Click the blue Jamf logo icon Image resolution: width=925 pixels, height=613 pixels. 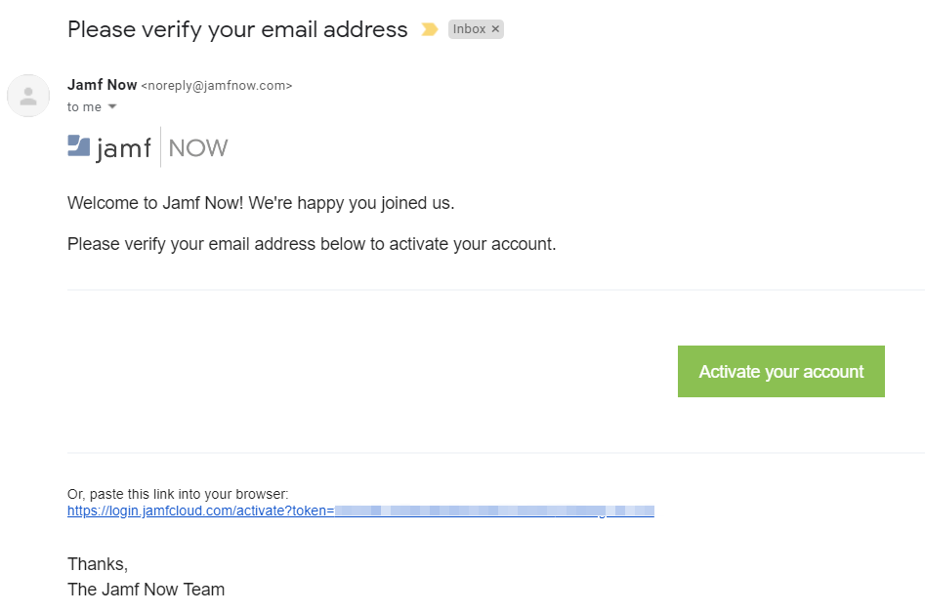coord(78,146)
